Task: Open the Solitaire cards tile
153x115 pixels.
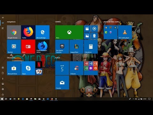Action: tap(39, 72)
